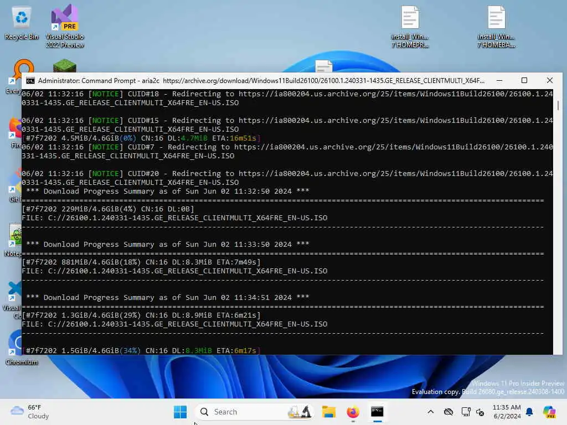Click the search highlight image in Search box
The width and height of the screenshot is (567, 425).
tap(300, 412)
